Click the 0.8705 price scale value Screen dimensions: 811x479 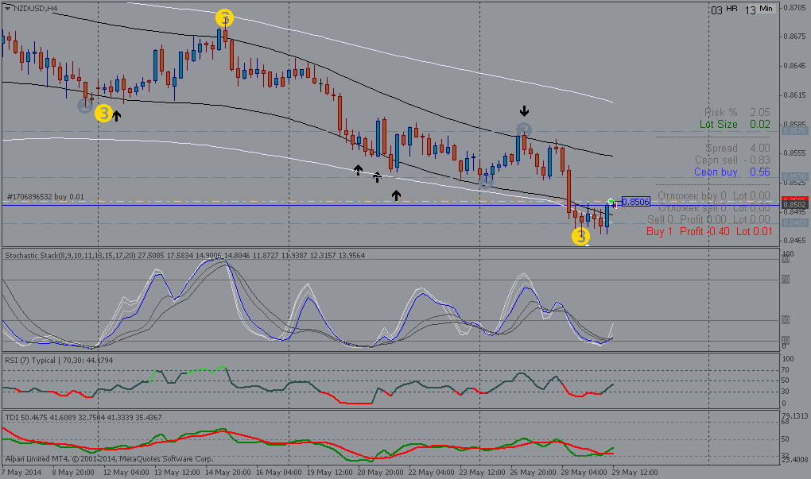[794, 8]
